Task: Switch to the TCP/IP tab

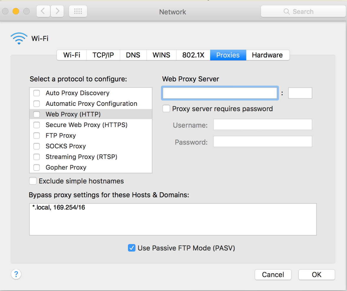Action: 103,55
